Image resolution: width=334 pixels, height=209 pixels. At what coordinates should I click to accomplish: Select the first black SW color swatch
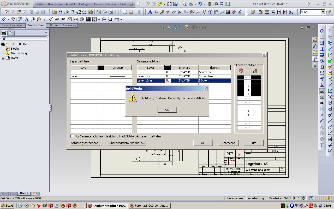pyautogui.click(x=241, y=77)
